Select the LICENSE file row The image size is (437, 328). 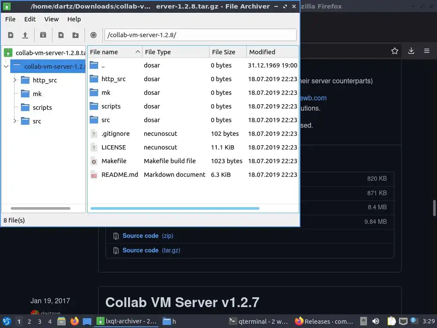pos(193,147)
